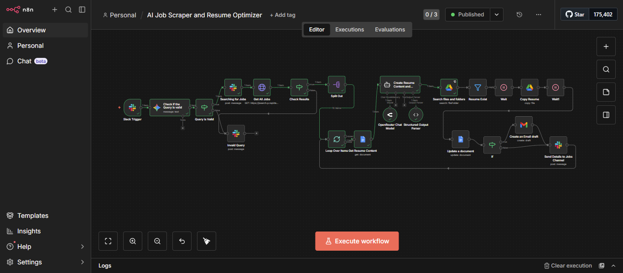Open Insights from the sidebar
This screenshot has height=273, width=623.
46,231
